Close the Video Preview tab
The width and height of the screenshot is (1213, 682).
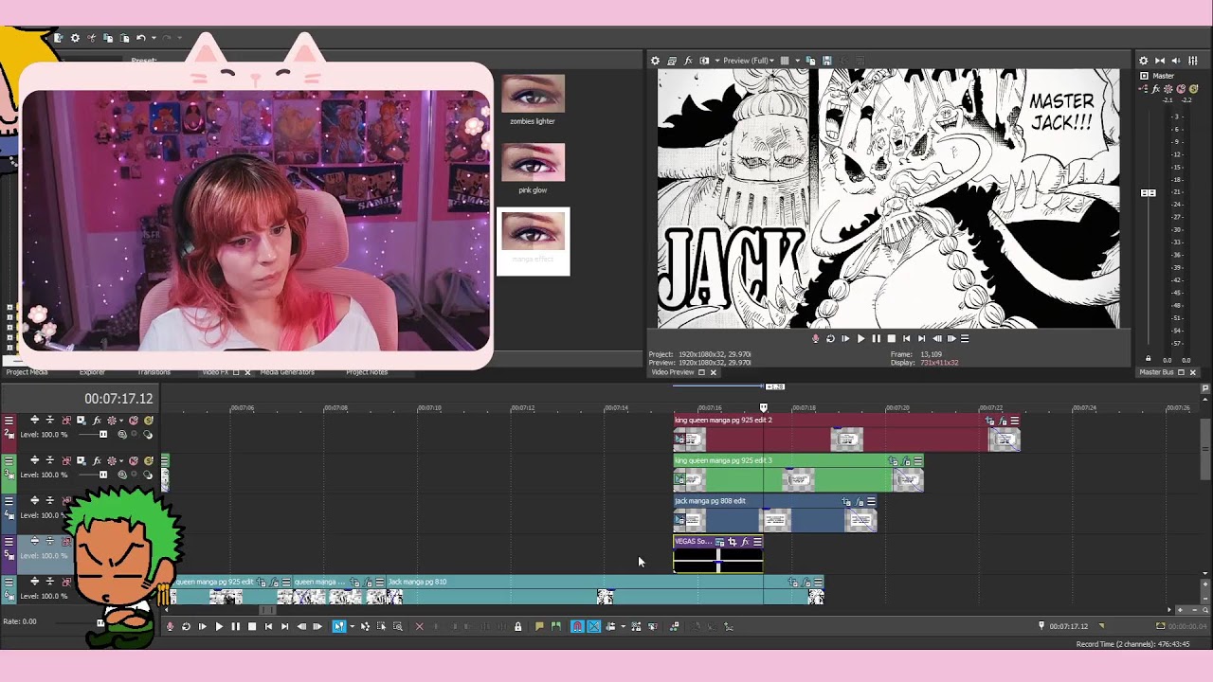(714, 372)
